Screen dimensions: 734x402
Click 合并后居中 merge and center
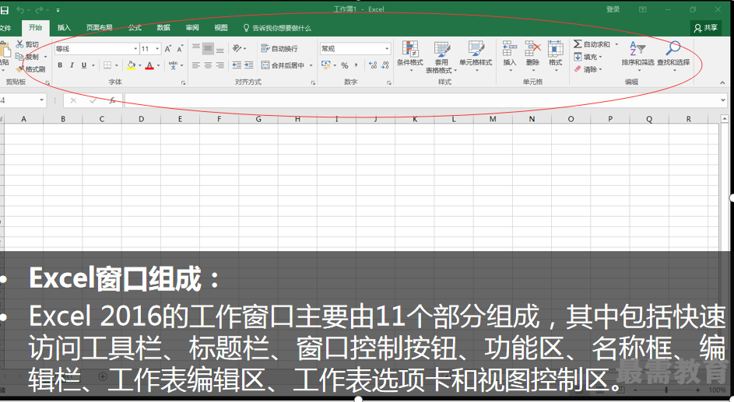(x=283, y=65)
